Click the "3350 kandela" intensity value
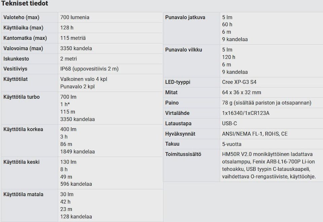The width and height of the screenshot is (323, 222). point(76,48)
